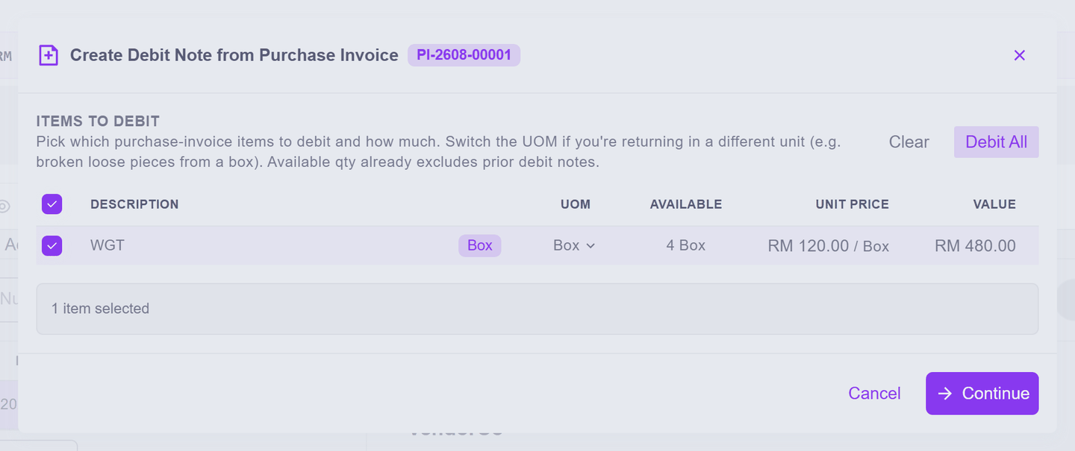Viewport: 1075px width, 451px height.
Task: Uncheck the WGT item checkbox
Action: [x=52, y=245]
